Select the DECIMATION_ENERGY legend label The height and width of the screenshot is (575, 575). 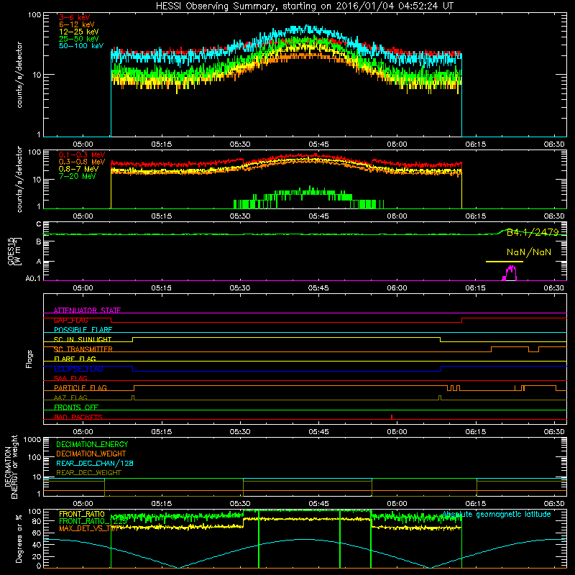tap(92, 444)
